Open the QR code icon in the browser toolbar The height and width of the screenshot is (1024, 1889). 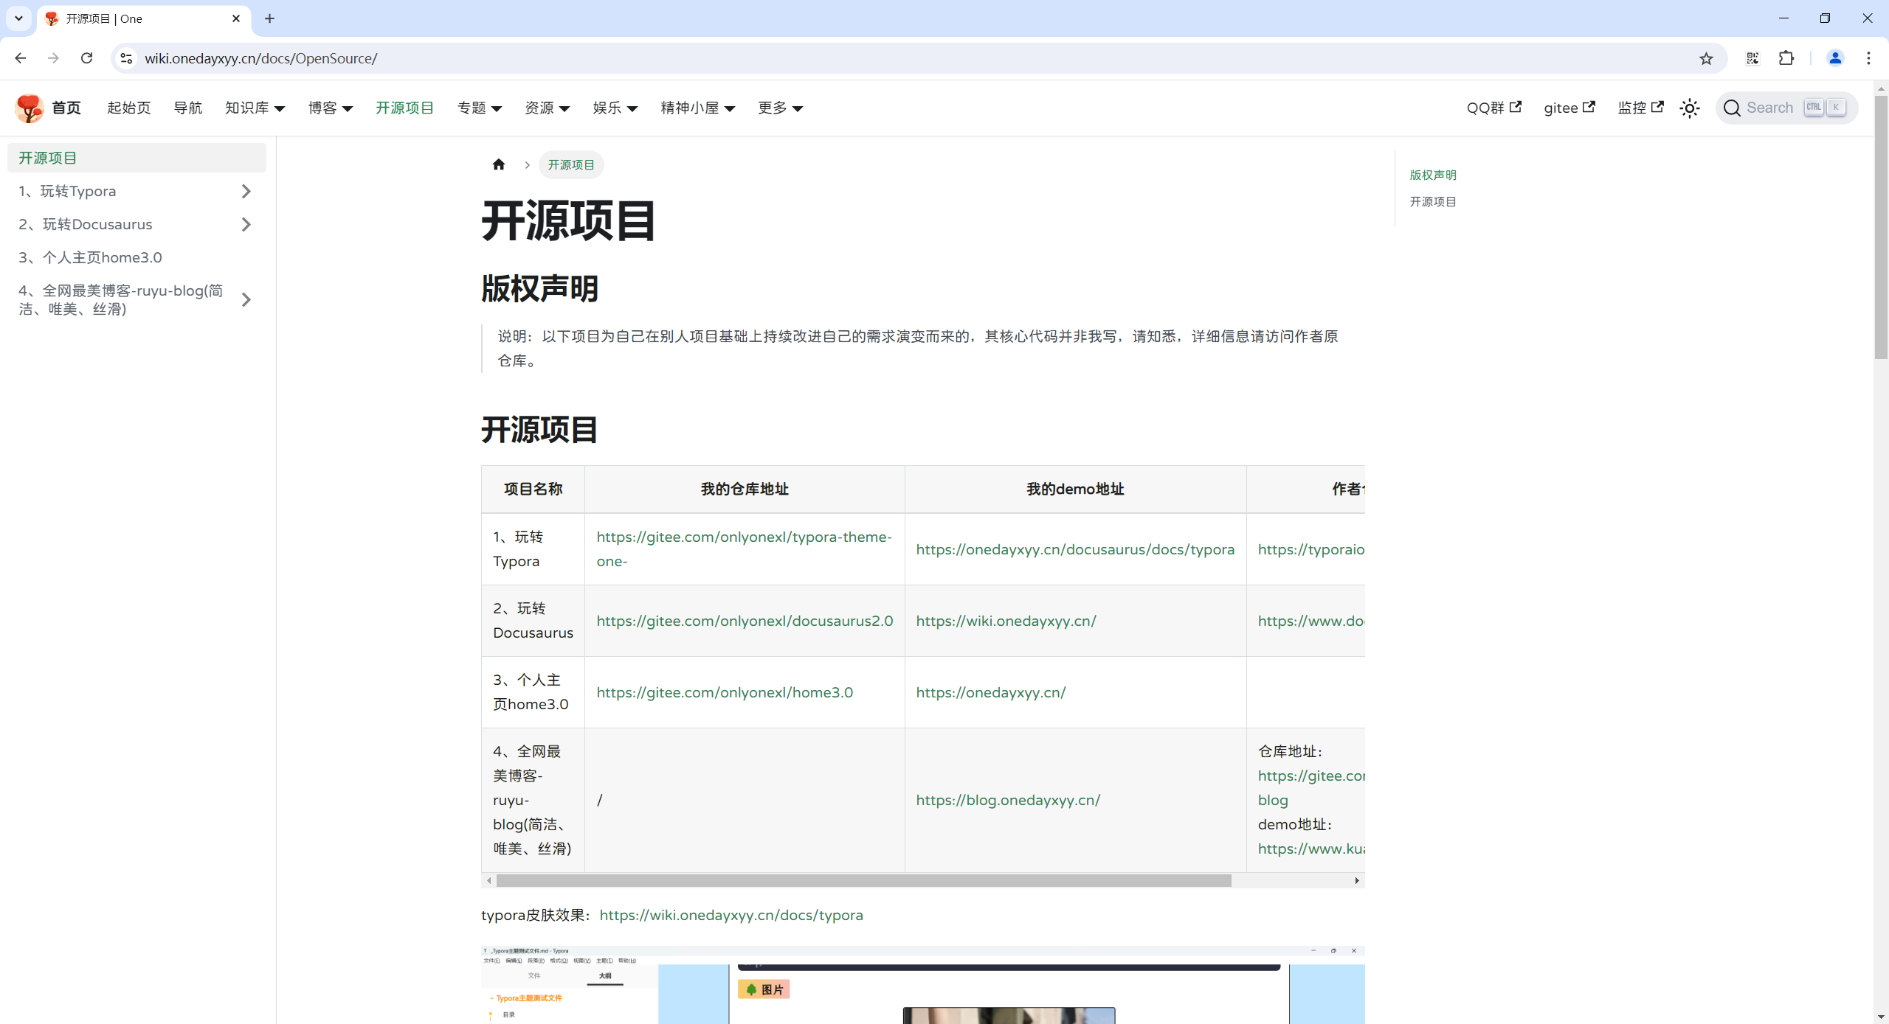[1752, 58]
